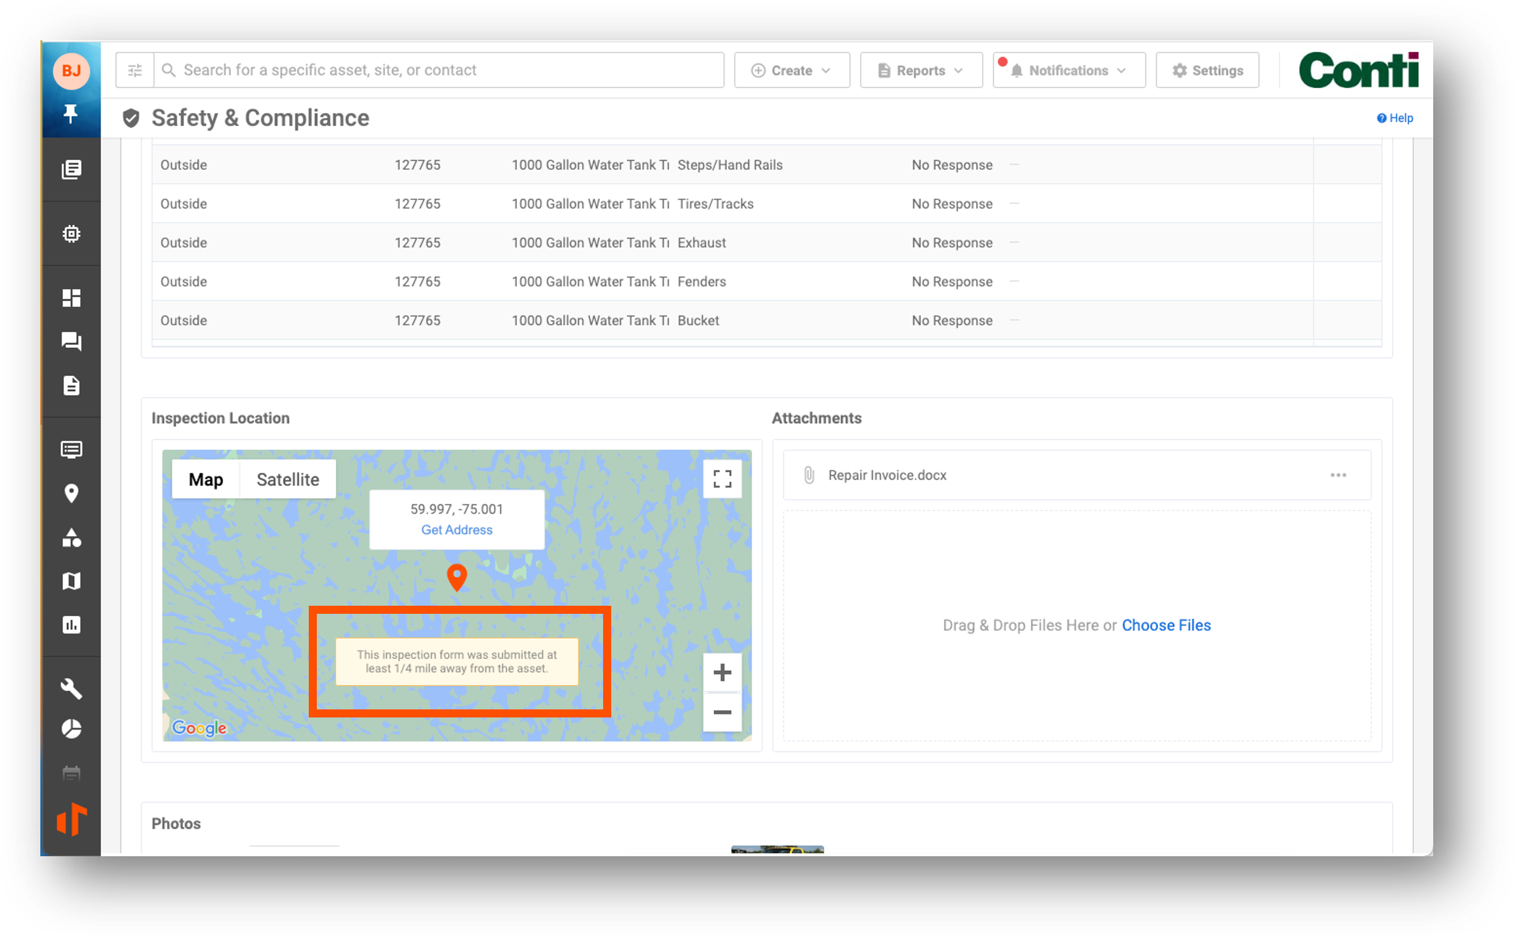The height and width of the screenshot is (938, 1515).
Task: Zoom in on the inspection map
Action: [x=722, y=673]
